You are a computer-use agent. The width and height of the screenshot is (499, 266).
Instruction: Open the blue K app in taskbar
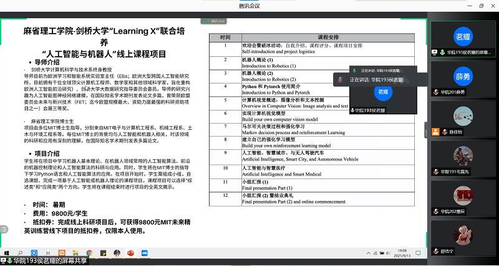pos(34,254)
